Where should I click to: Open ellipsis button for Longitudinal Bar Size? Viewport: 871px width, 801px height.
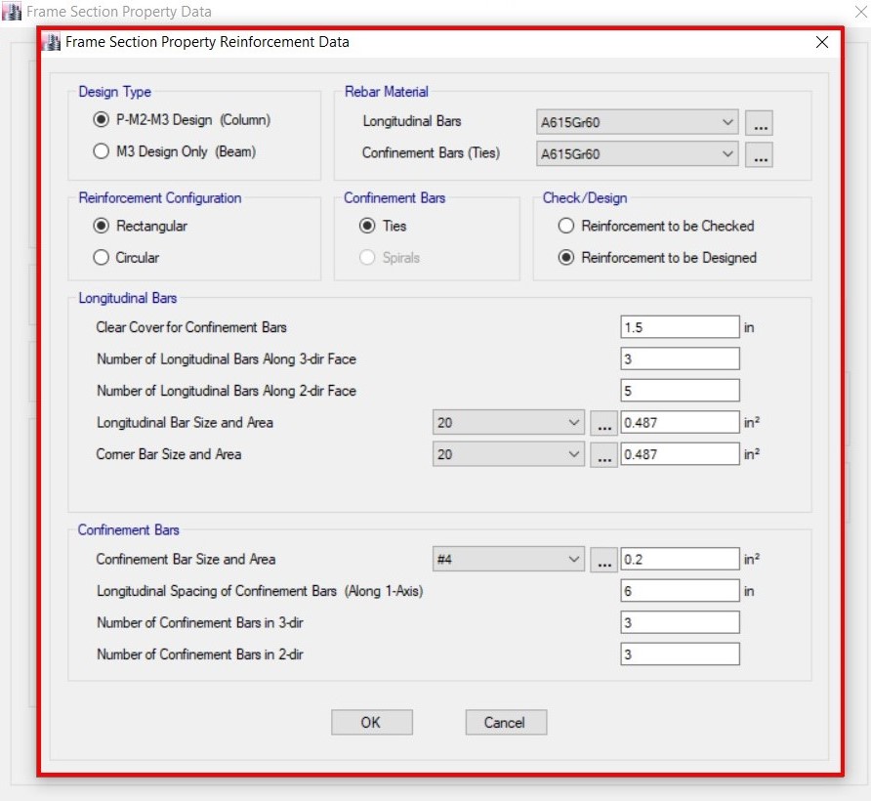coord(603,423)
